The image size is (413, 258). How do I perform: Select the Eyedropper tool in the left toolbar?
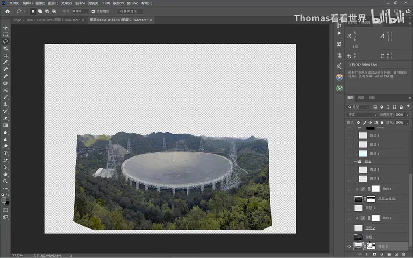click(5, 62)
